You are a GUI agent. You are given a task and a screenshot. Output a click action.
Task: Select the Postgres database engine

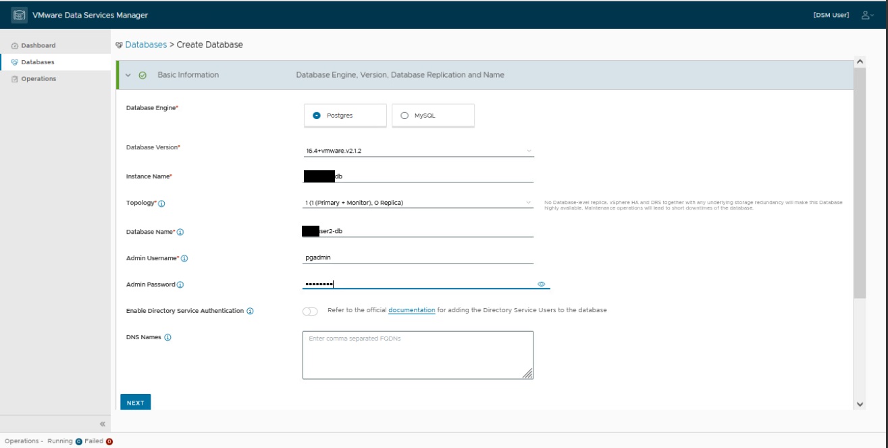[345, 116]
